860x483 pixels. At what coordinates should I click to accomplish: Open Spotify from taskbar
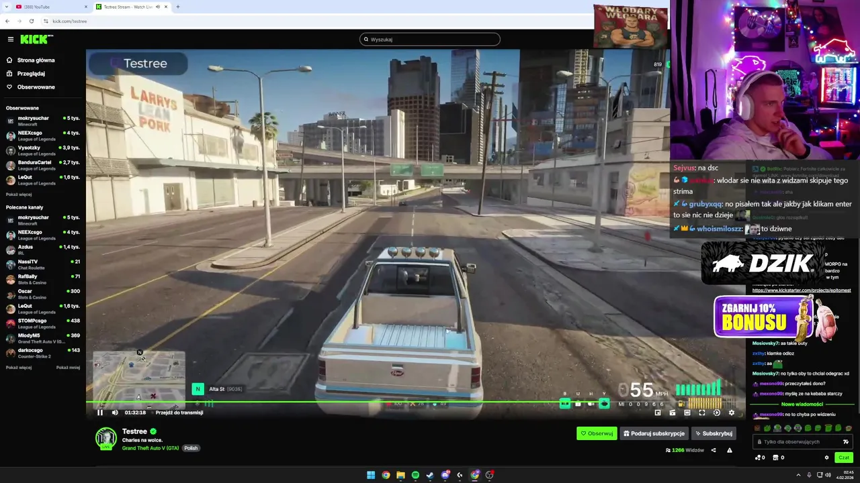pyautogui.click(x=415, y=475)
